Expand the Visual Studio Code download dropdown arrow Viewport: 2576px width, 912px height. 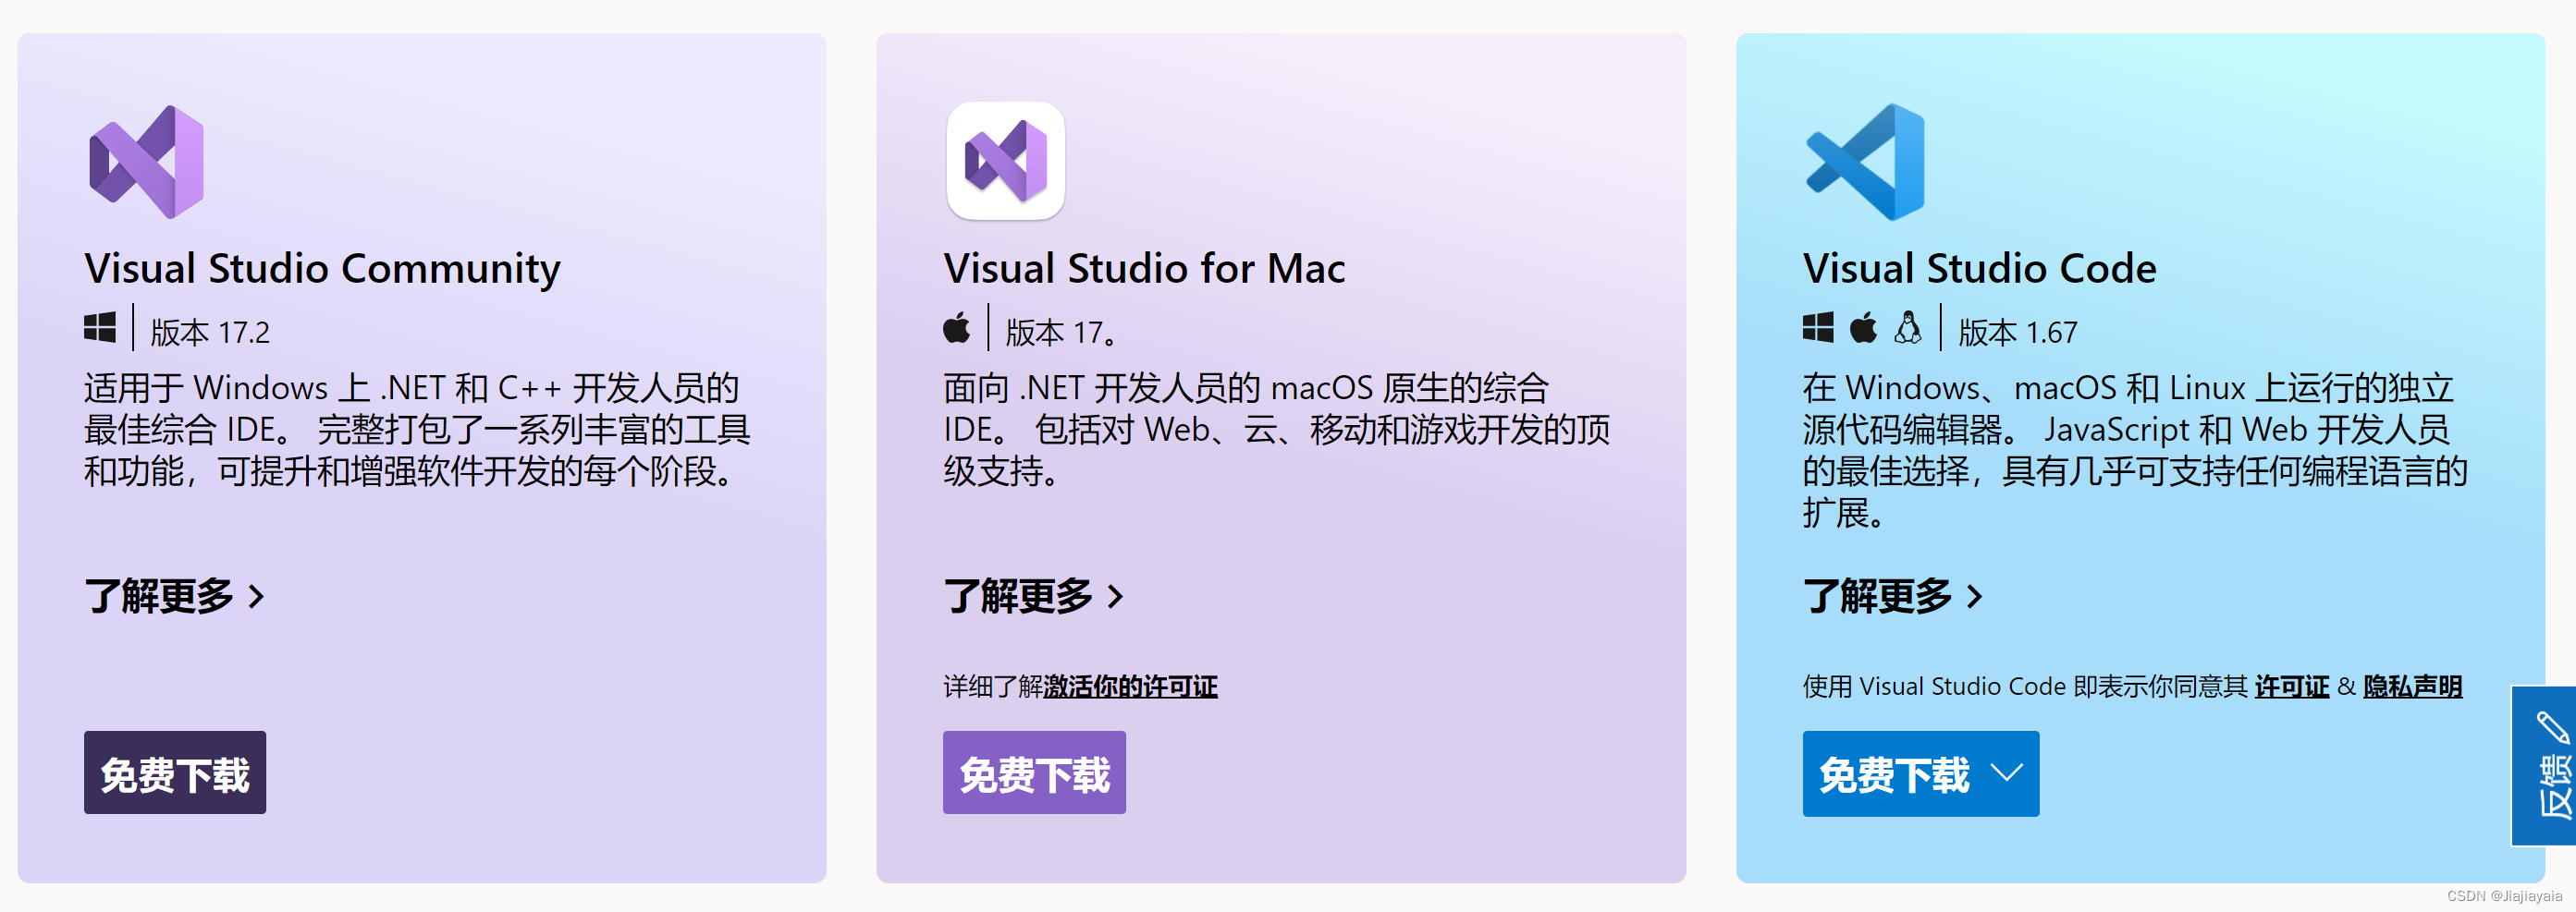(2006, 772)
